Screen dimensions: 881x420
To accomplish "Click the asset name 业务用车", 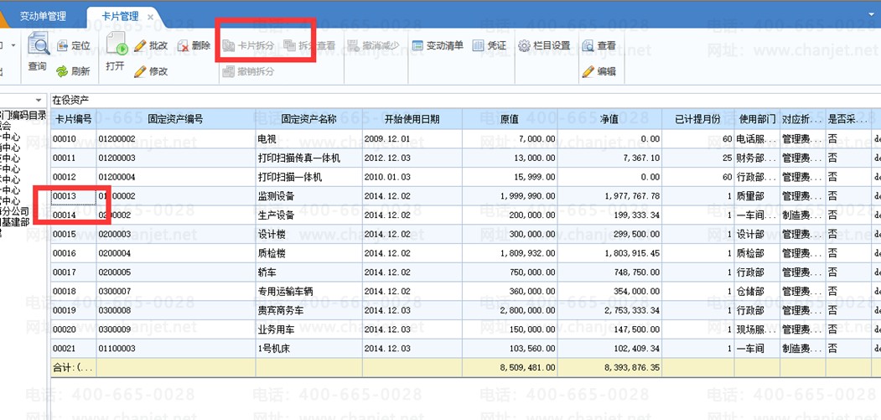I will [x=276, y=329].
